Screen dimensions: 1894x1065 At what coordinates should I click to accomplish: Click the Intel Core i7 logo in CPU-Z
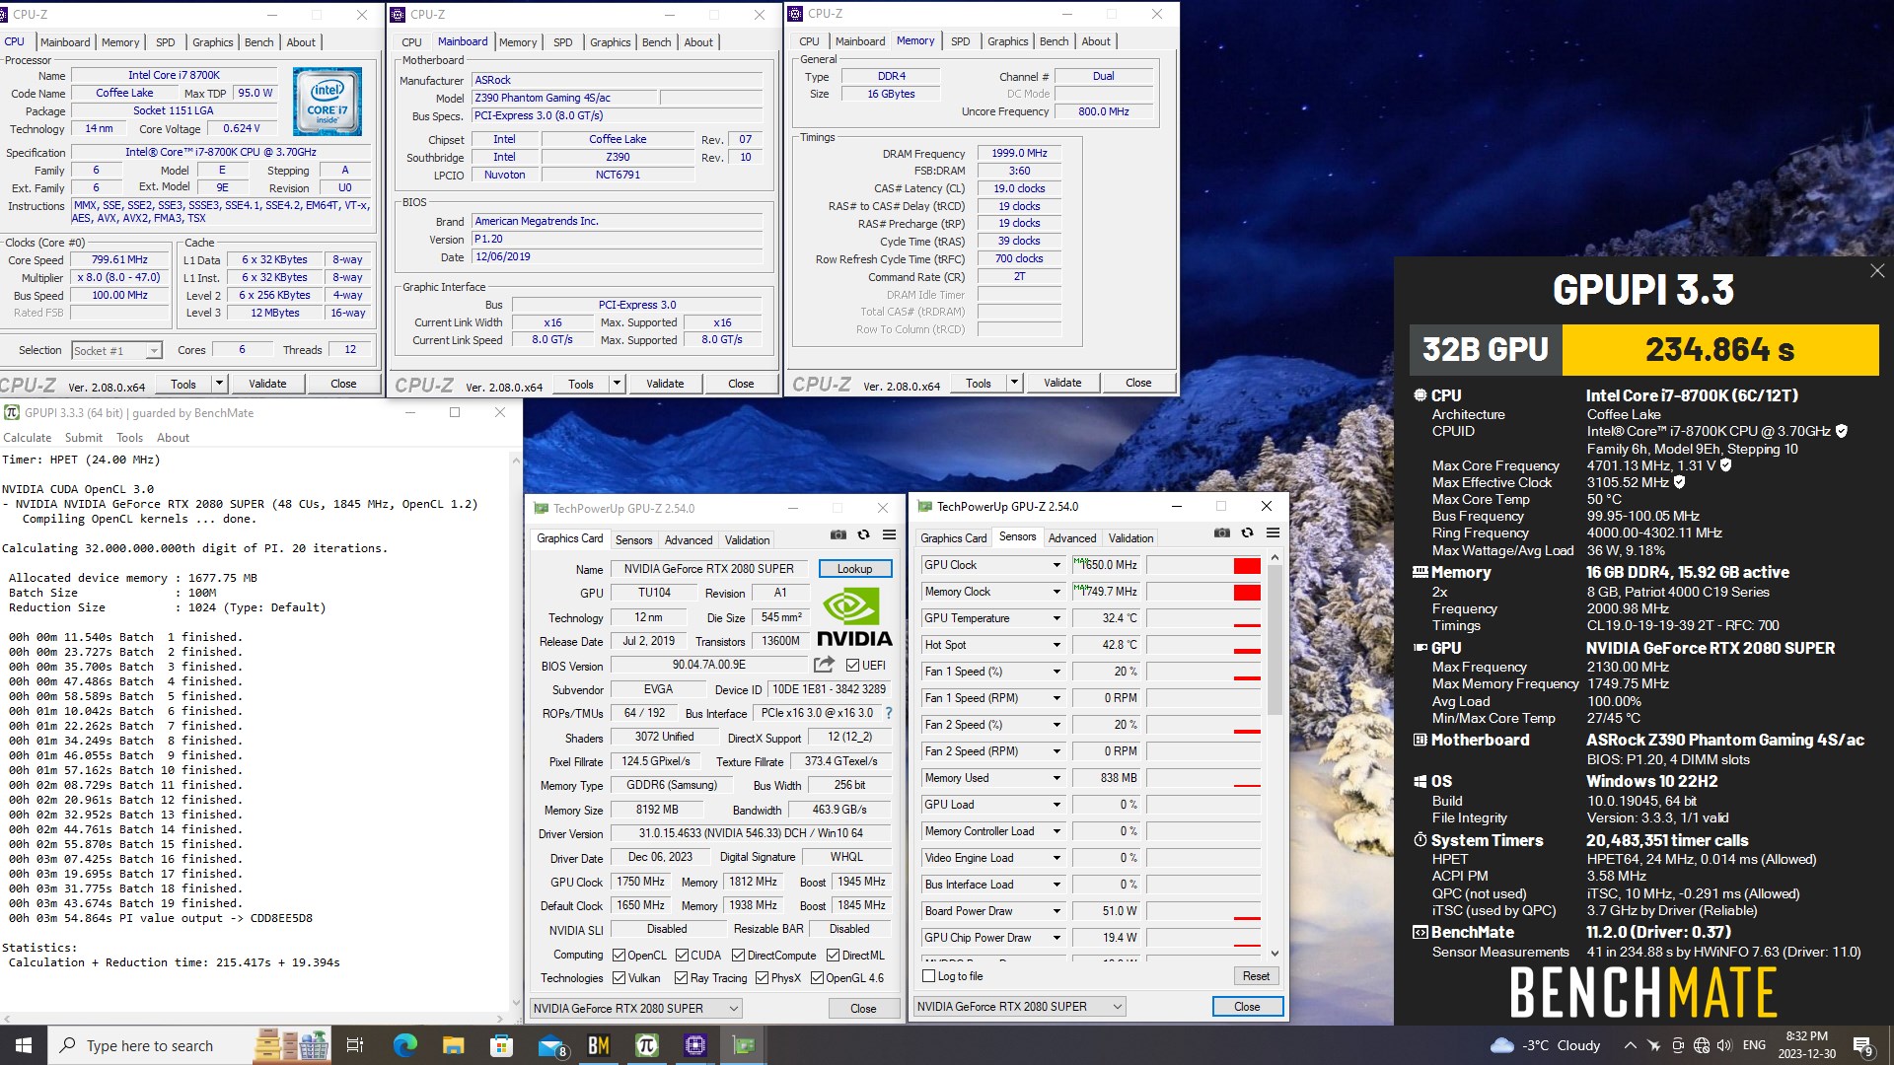[x=328, y=102]
